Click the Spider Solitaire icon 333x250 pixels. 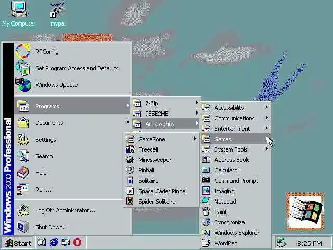click(130, 202)
